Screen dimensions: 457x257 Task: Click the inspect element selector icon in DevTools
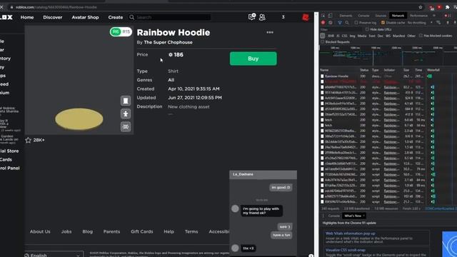pyautogui.click(x=323, y=16)
